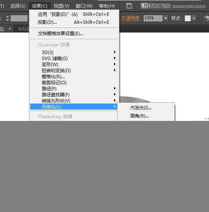This screenshot has width=209, height=212.
Task: Click the 样式 style swatch
Action: (188, 18)
